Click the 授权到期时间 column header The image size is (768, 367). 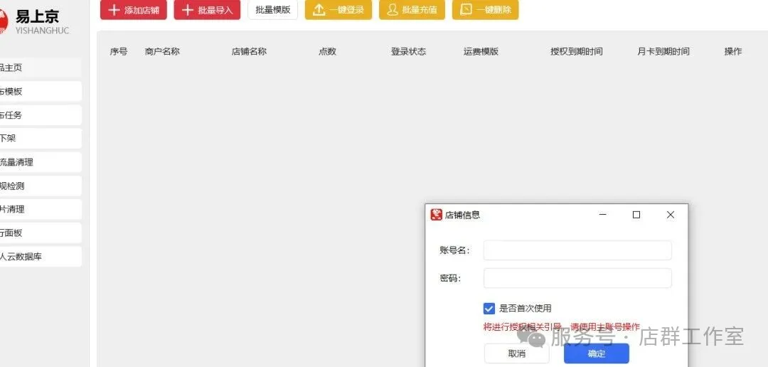click(576, 52)
